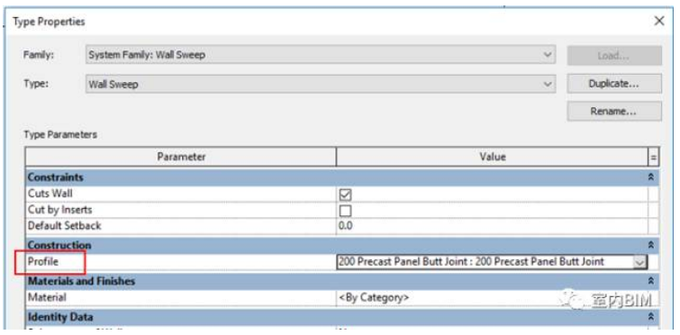
Task: Select the 200 Precast Panel Butt Joint value
Action: [471, 262]
